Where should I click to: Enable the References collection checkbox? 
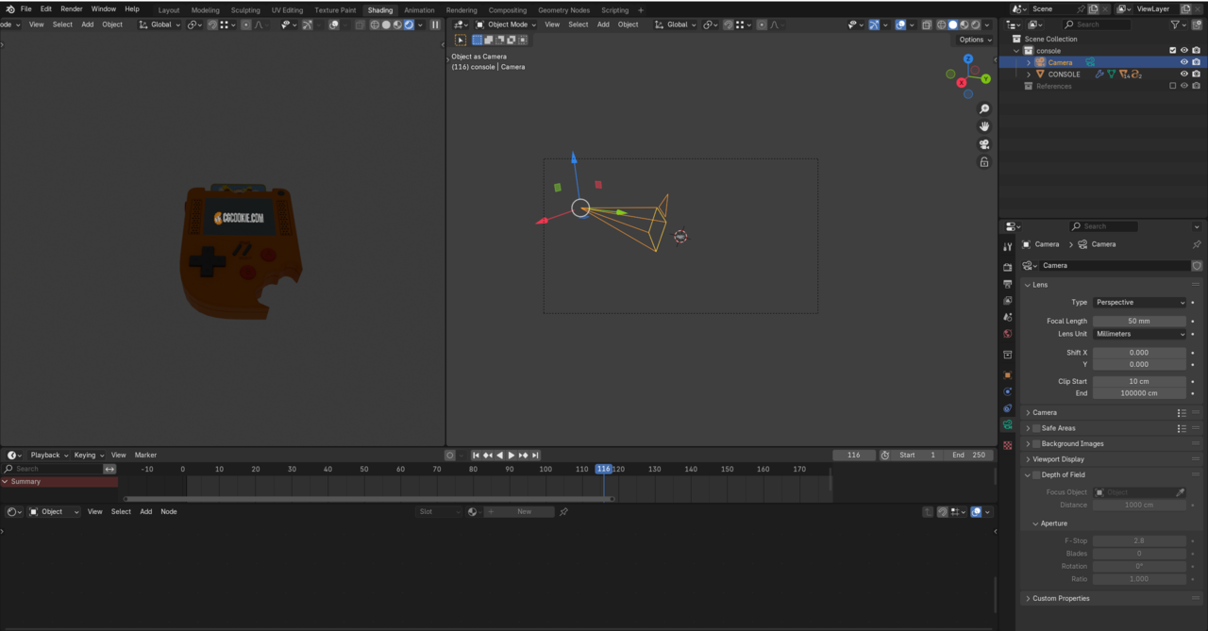pyautogui.click(x=1173, y=86)
